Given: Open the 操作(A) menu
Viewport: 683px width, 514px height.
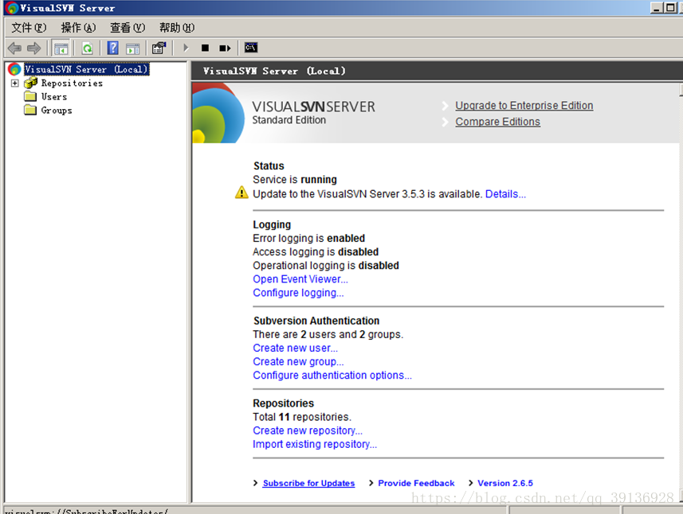Looking at the screenshot, I should coord(78,28).
